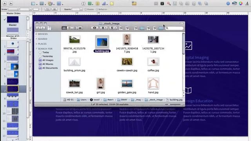251x141 pixels.
Task: Click the HD 01 drive in path bar
Action: click(x=68, y=99)
